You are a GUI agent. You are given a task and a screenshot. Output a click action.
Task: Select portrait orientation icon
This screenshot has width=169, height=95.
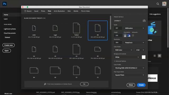tap(125, 35)
